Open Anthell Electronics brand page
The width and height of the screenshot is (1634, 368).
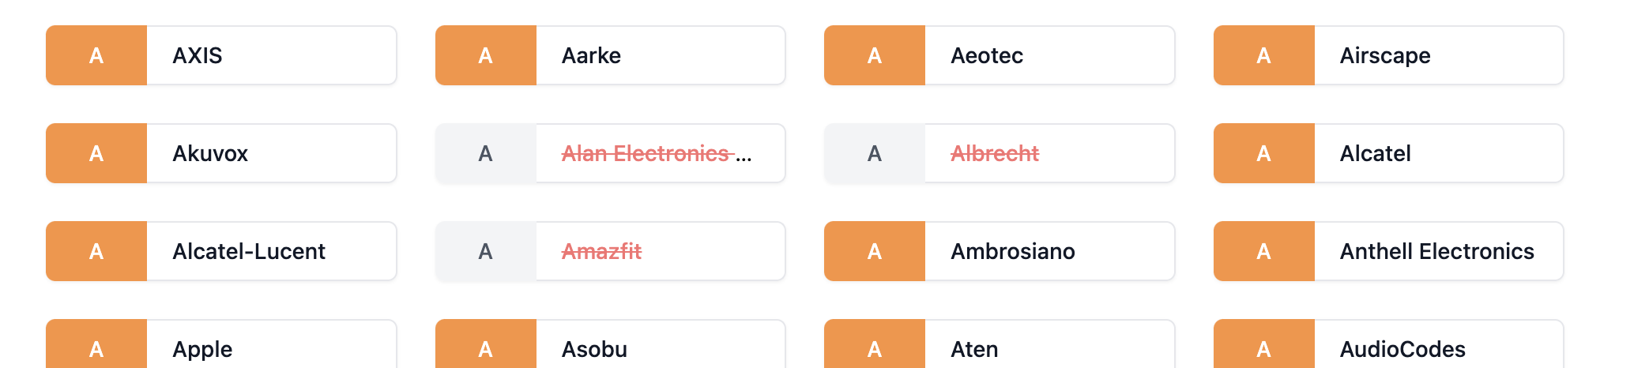pyautogui.click(x=1436, y=251)
